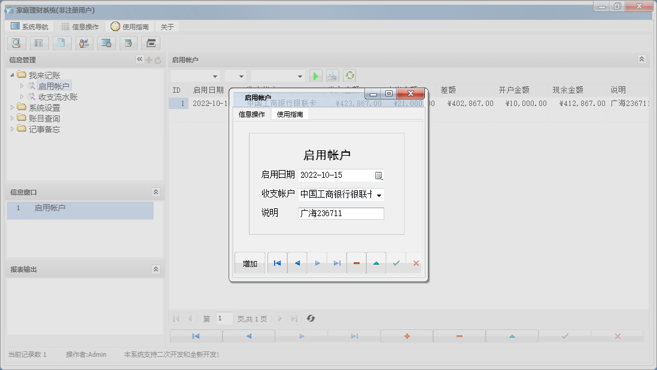Viewport: 657px width, 370px height.
Task: Open the 信息操作 menu in the menu bar
Action: 79,26
